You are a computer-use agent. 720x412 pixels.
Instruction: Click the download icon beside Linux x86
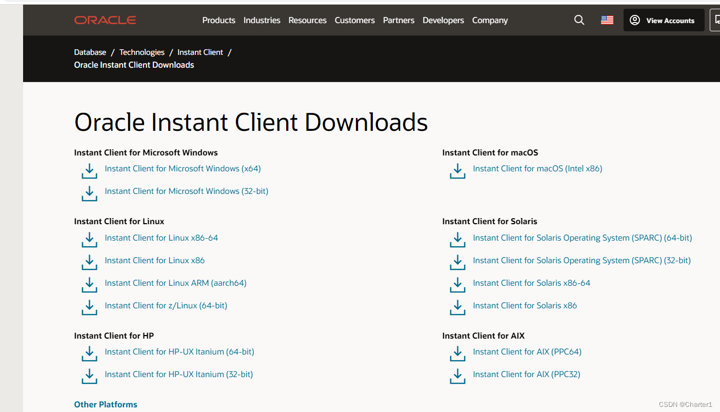(89, 263)
